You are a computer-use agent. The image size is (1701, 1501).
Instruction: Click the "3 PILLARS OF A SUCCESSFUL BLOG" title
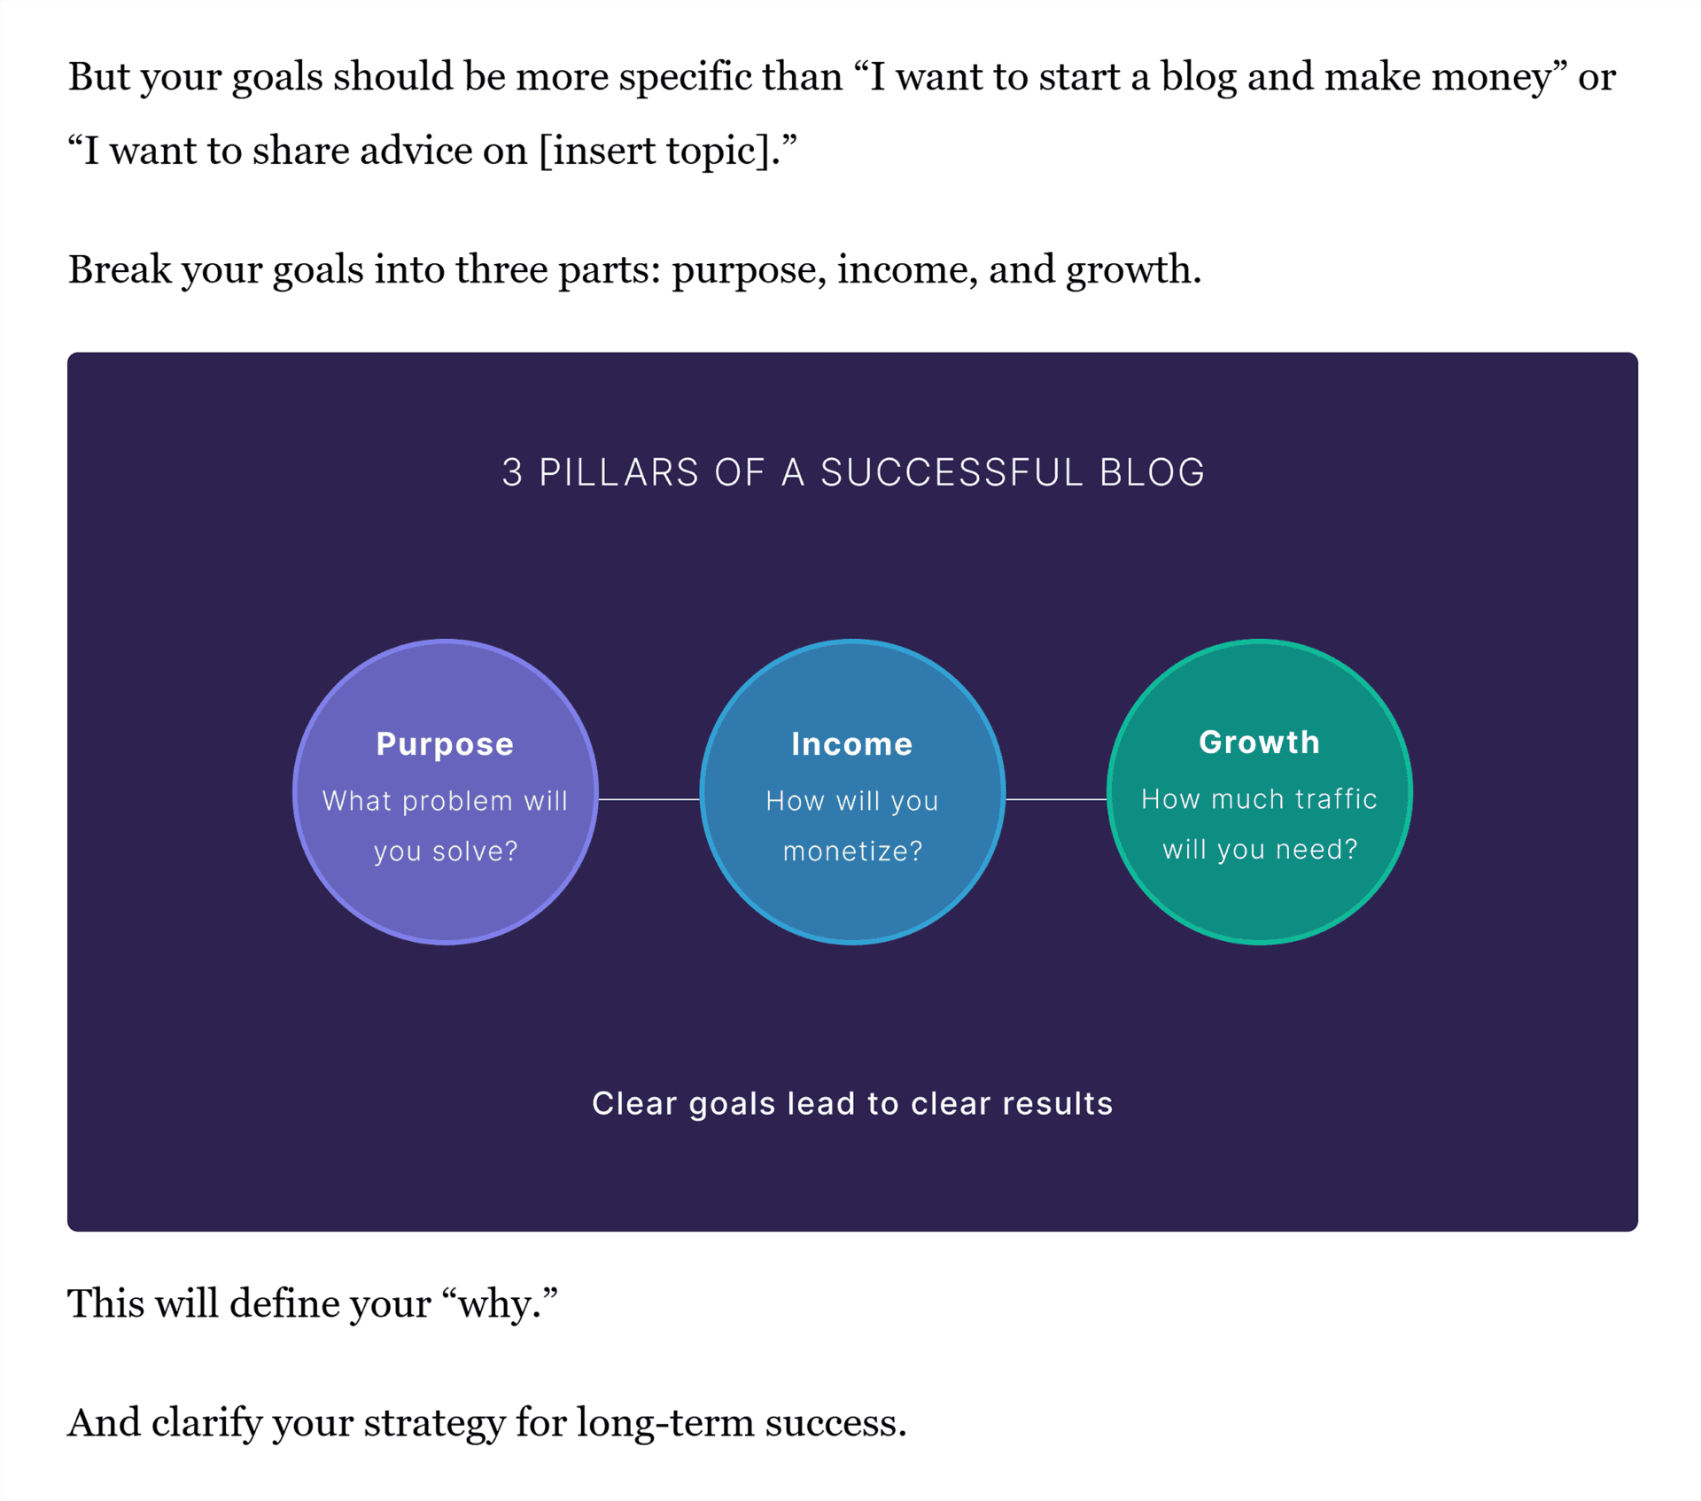point(852,472)
